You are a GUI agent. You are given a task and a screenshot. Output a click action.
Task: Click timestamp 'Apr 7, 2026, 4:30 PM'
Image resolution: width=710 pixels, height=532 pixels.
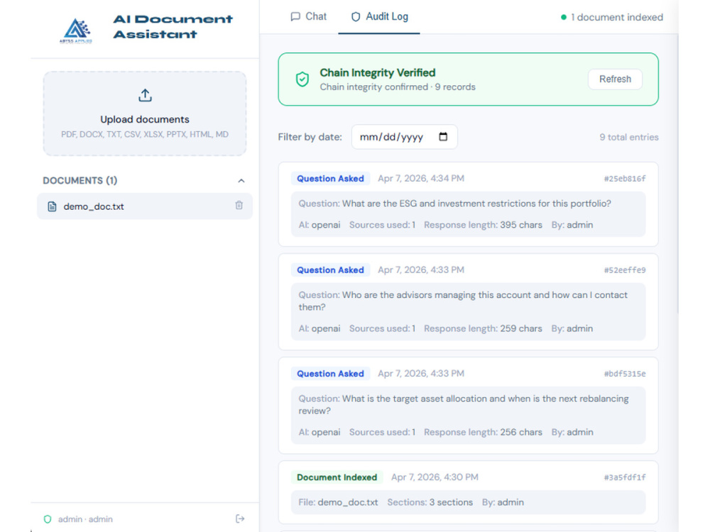click(435, 477)
